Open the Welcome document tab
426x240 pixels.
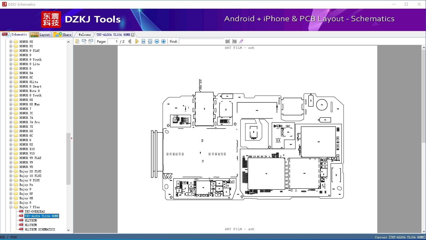[85, 35]
